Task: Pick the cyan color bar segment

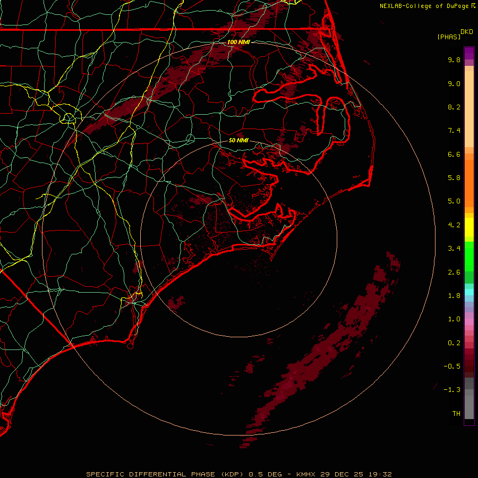Action: click(x=469, y=292)
